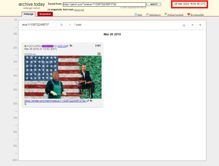Viewport: 219px width, 166px height.
Task: Jump to the 100% page marker
Action: click(x=15, y=160)
